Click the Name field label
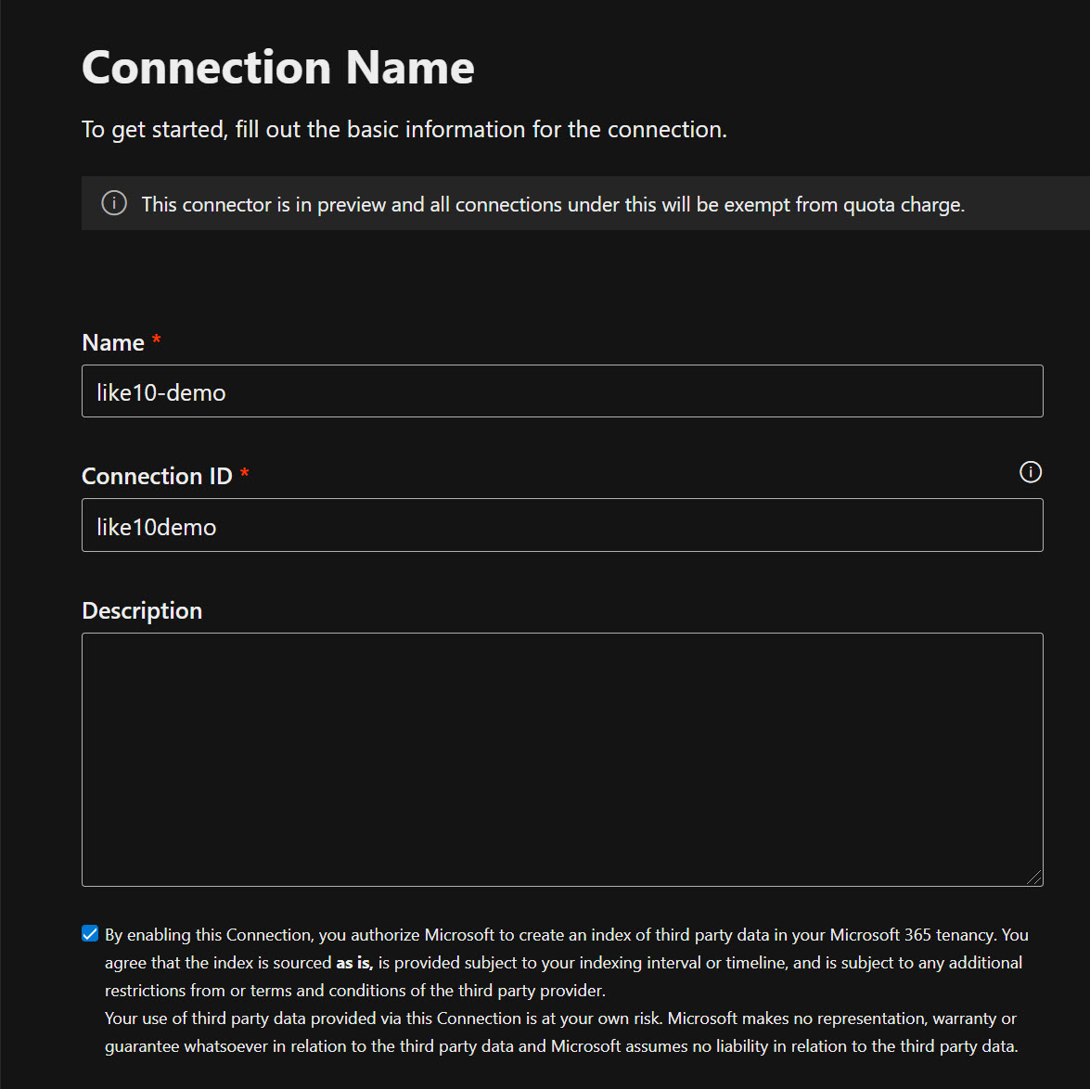This screenshot has height=1089, width=1090. coord(113,343)
